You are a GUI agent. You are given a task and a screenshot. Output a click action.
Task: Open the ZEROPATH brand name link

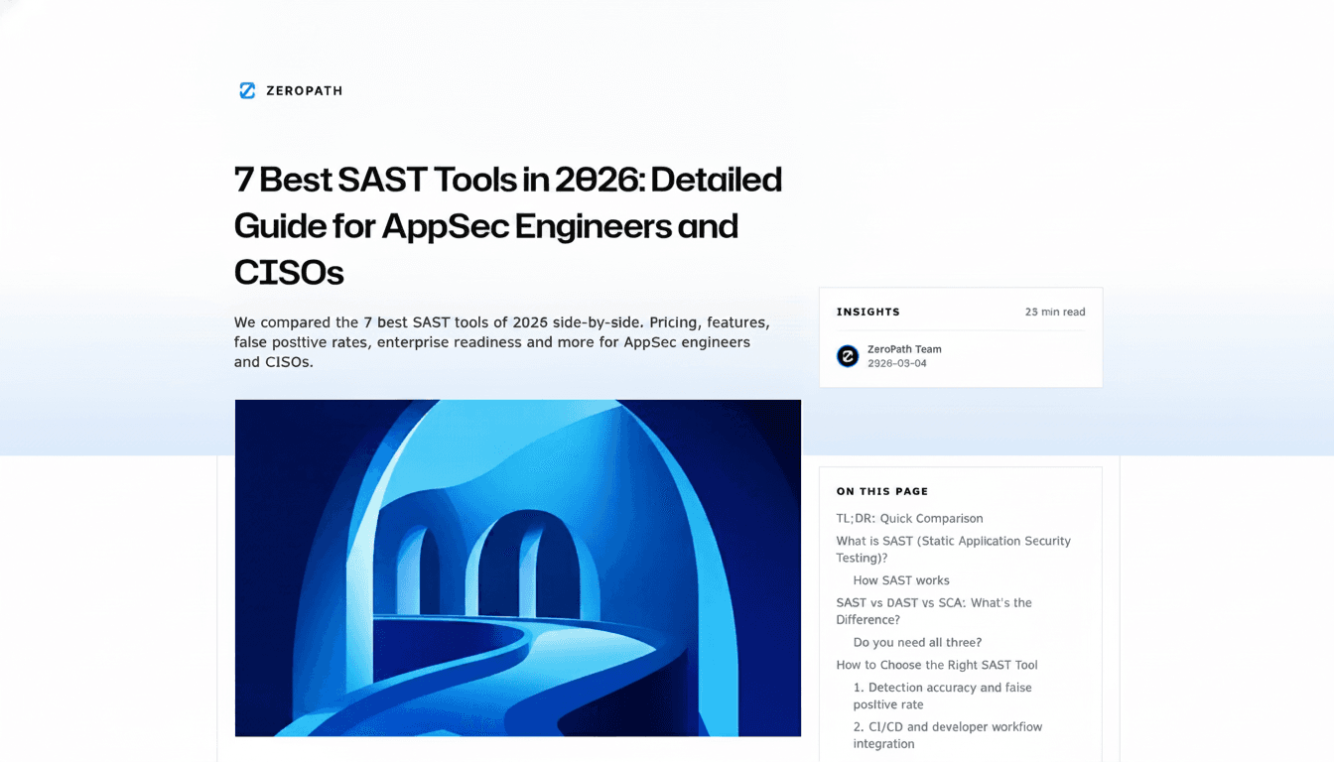pyautogui.click(x=304, y=90)
